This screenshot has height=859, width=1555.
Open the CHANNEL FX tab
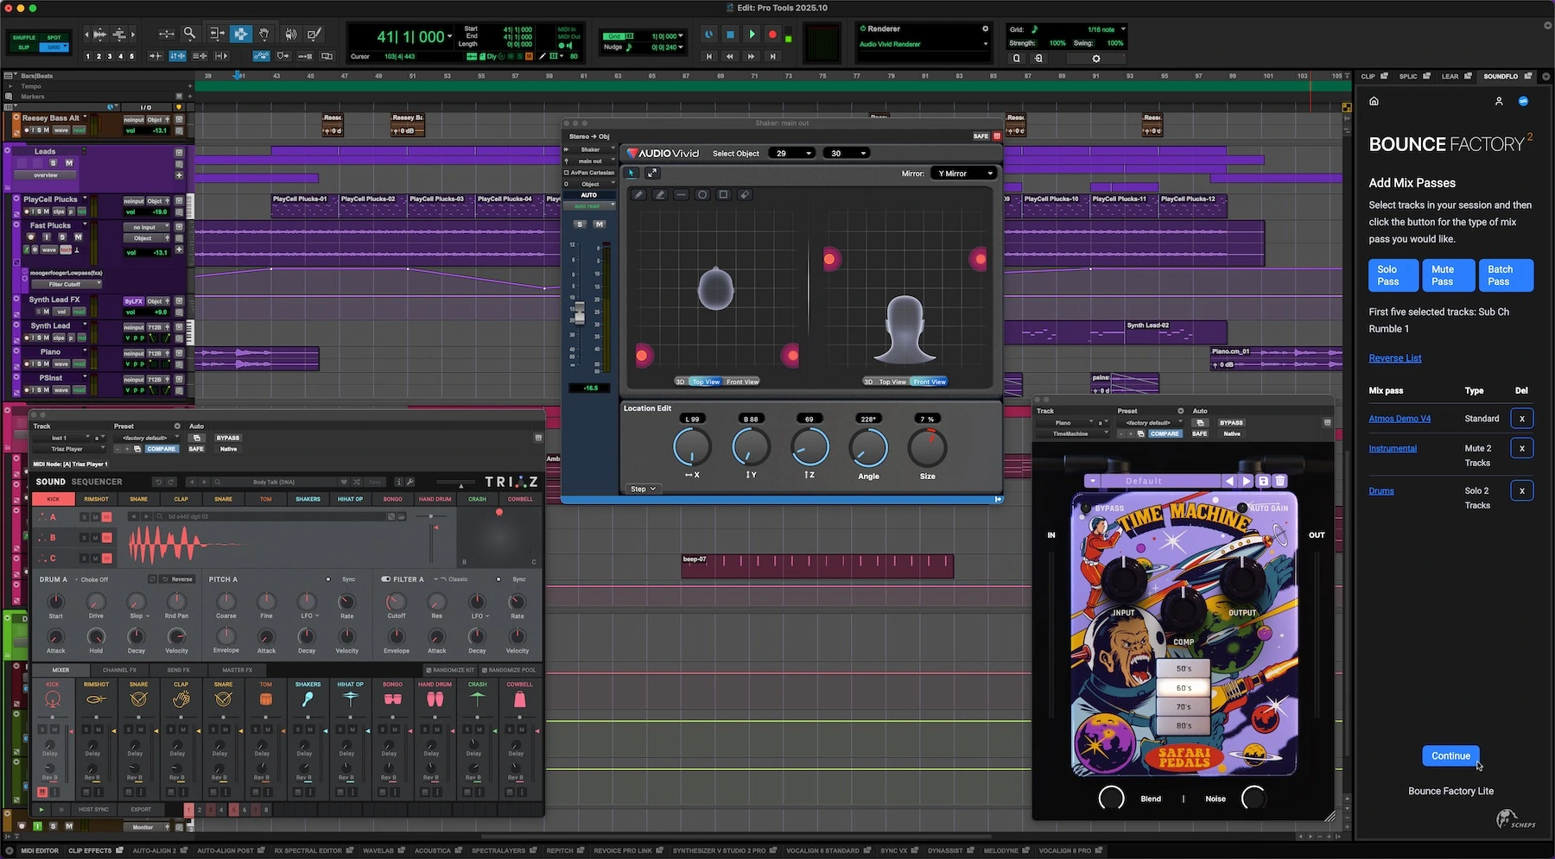[119, 670]
